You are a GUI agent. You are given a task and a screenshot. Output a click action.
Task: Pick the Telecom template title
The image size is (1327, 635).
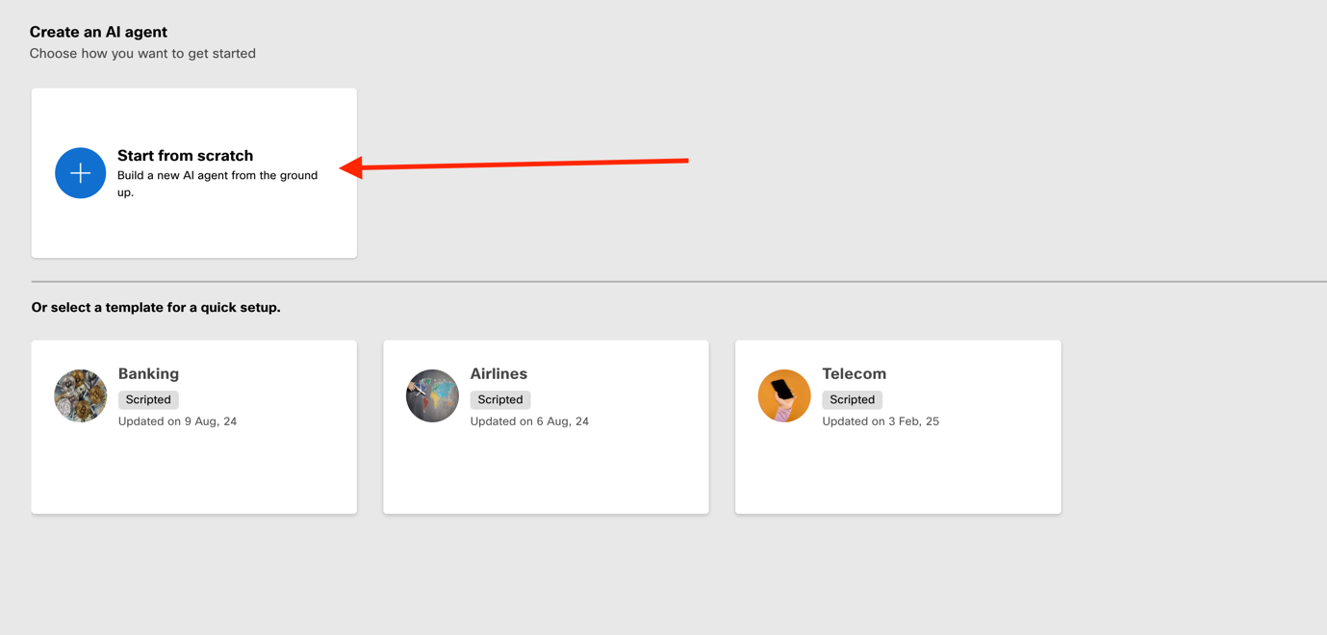[x=854, y=373]
